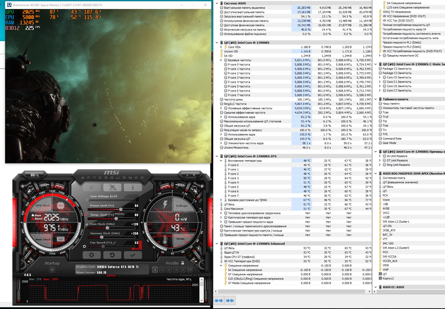Image resolution: width=445 pixels, height=309 pixels.
Task: Collapse the Смещения напряжения group
Action: 221,266
